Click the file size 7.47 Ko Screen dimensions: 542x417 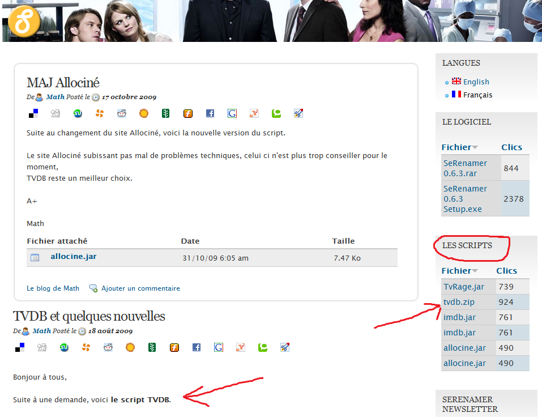point(347,258)
